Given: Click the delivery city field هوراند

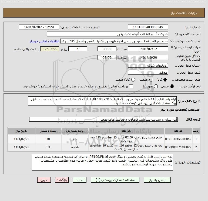Looking at the screenshot, I should [148, 73].
